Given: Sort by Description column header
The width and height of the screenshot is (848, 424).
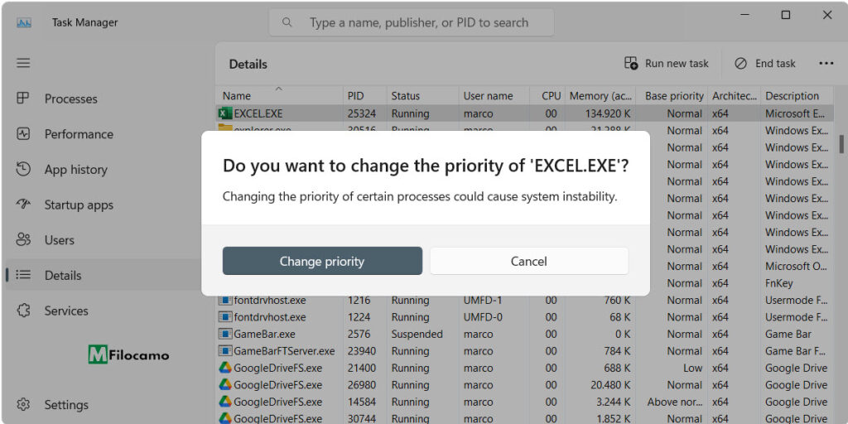Looking at the screenshot, I should point(797,96).
